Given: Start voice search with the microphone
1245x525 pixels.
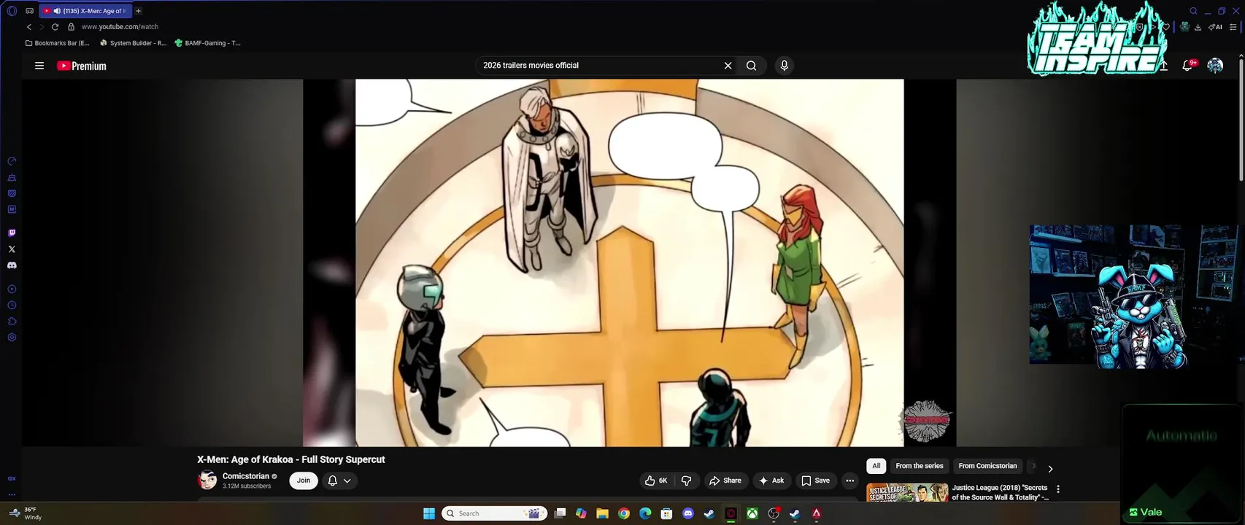Looking at the screenshot, I should pyautogui.click(x=785, y=66).
